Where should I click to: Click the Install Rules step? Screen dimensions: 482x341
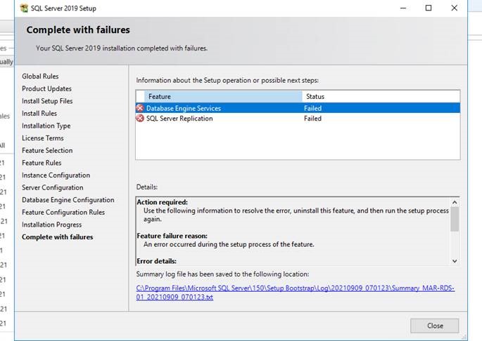pos(39,114)
